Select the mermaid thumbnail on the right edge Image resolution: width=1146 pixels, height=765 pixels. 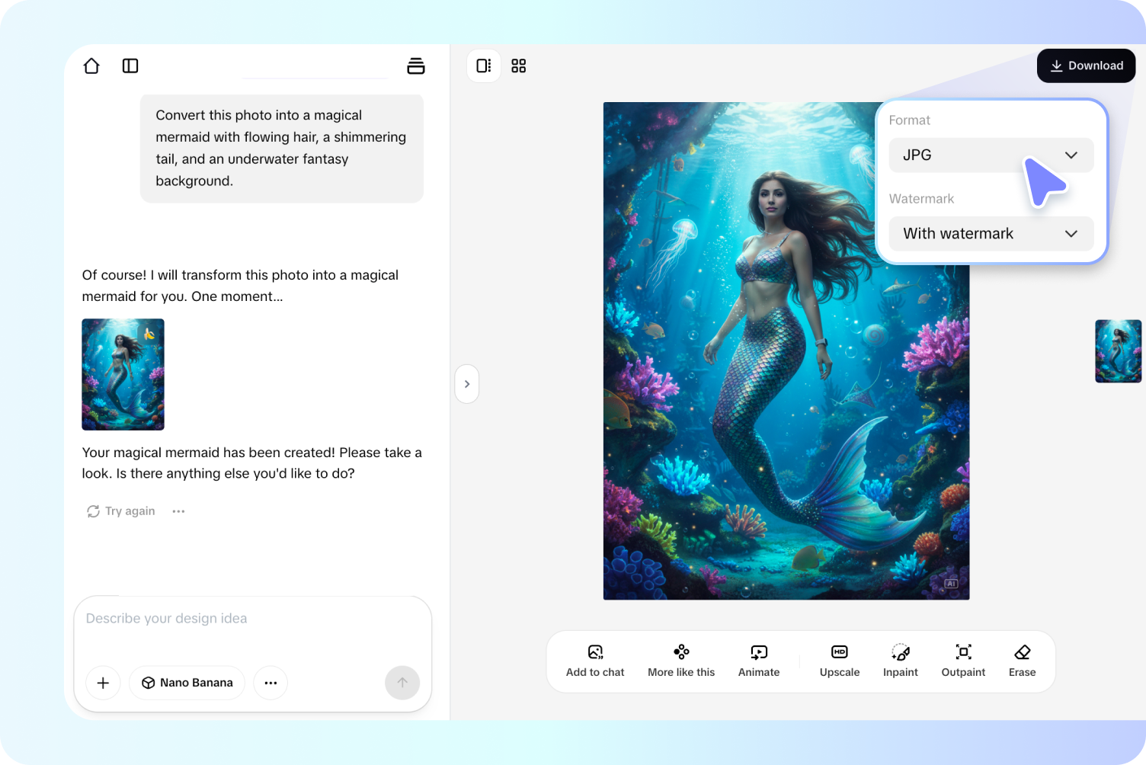(x=1118, y=350)
